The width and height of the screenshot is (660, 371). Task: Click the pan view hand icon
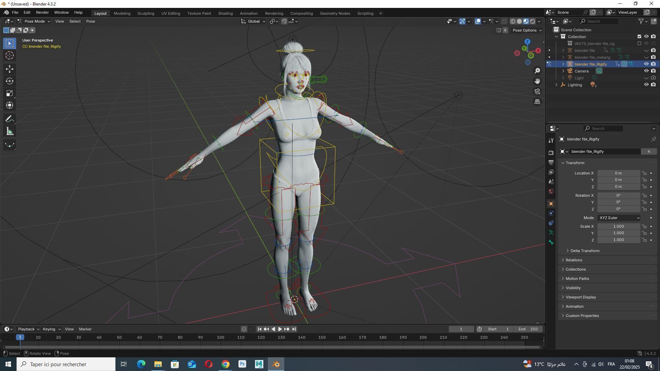[x=537, y=81]
